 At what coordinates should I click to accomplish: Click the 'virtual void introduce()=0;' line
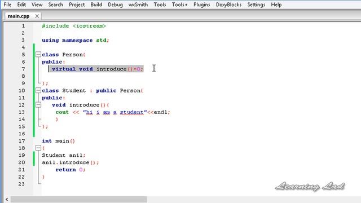[x=98, y=69]
